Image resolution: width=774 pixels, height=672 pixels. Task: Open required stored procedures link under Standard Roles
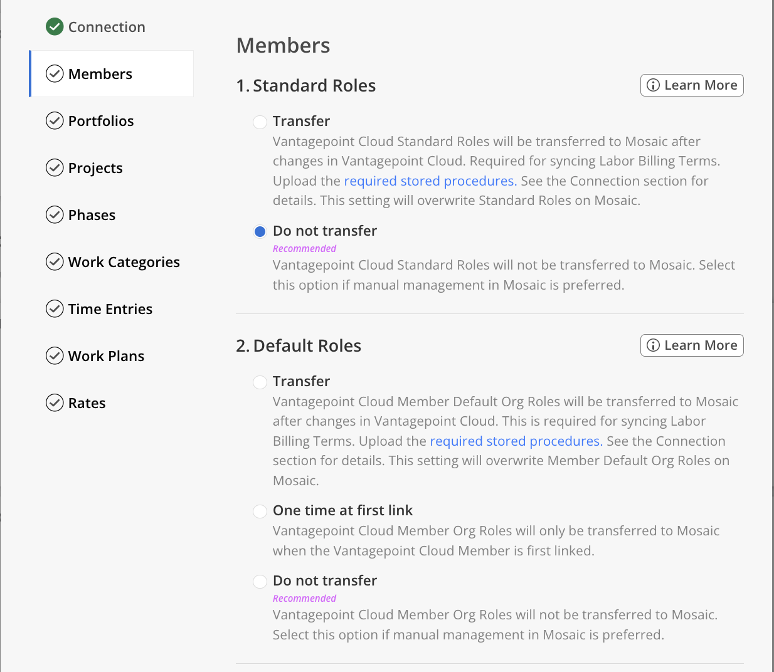pyautogui.click(x=430, y=181)
